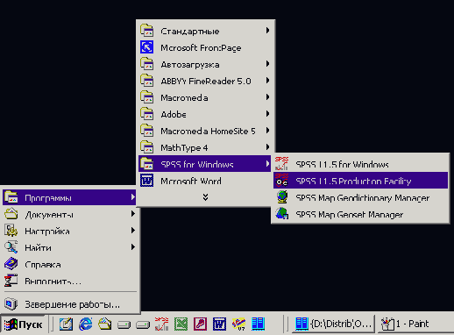Click the open folder quick launch icon
The height and width of the screenshot is (335, 454).
(x=105, y=324)
